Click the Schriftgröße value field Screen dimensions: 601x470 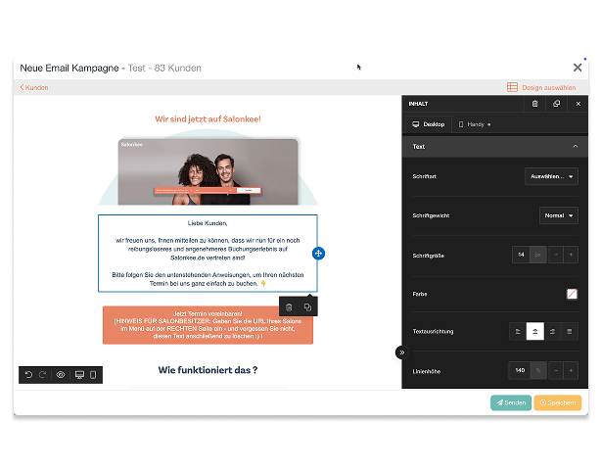[521, 255]
